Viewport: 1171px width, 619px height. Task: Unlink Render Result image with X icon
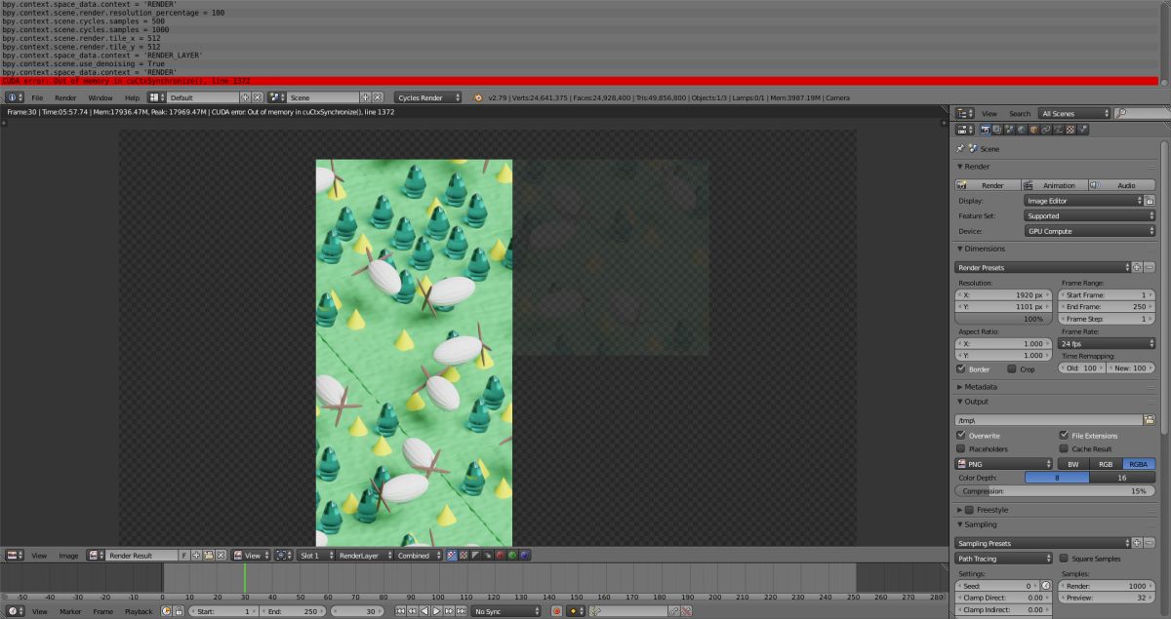[221, 556]
